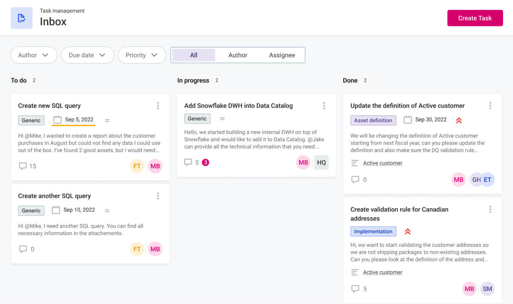The width and height of the screenshot is (513, 304).
Task: Switch the view filter to Assignee
Action: [x=282, y=55]
